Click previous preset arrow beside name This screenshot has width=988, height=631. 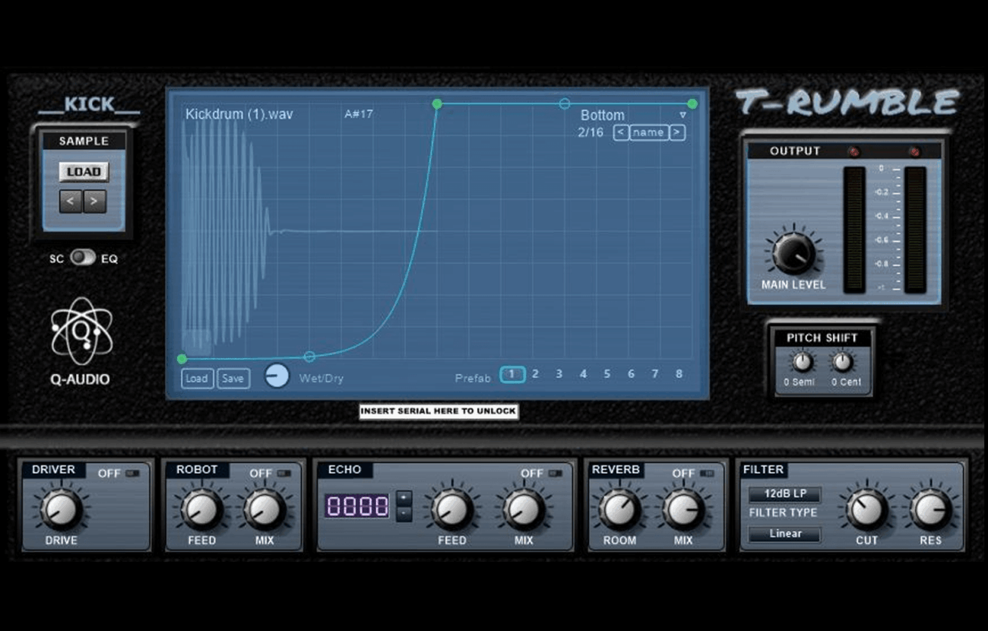[x=621, y=132]
